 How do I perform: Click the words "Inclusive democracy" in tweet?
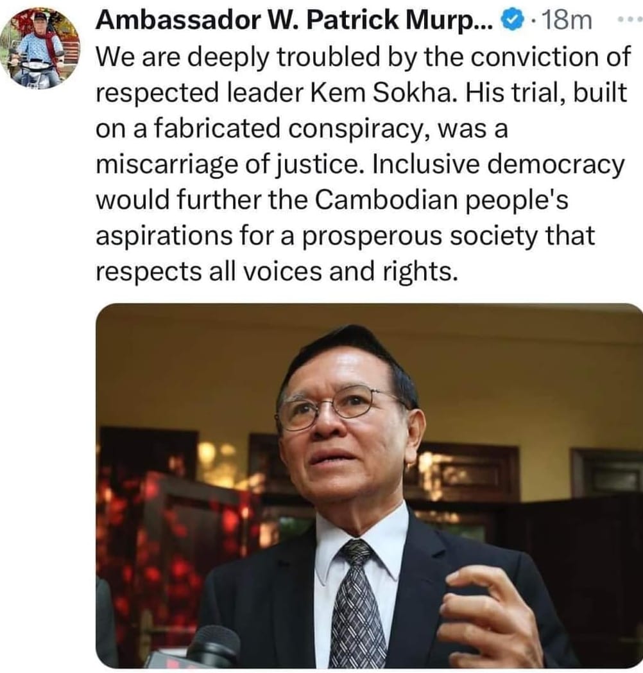click(499, 164)
